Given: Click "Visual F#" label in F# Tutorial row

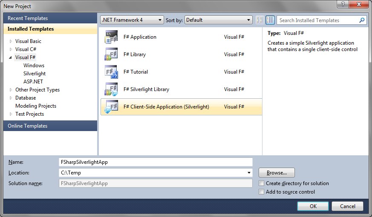Looking at the screenshot, I should pyautogui.click(x=234, y=72).
